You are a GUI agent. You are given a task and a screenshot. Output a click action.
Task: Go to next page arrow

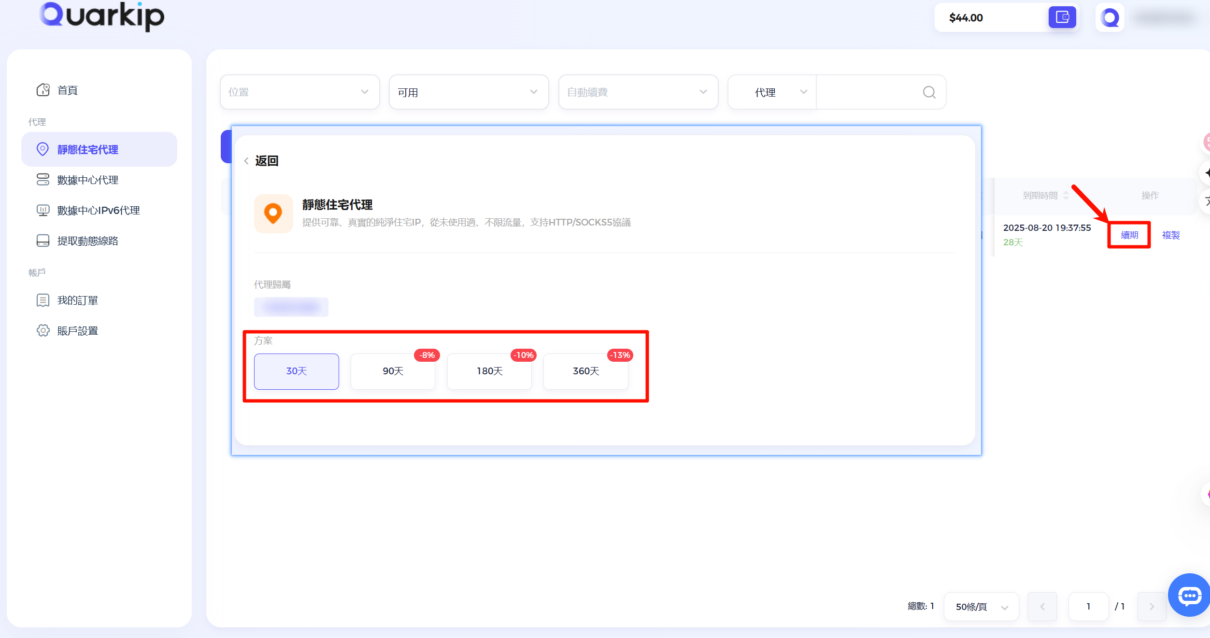(1152, 607)
